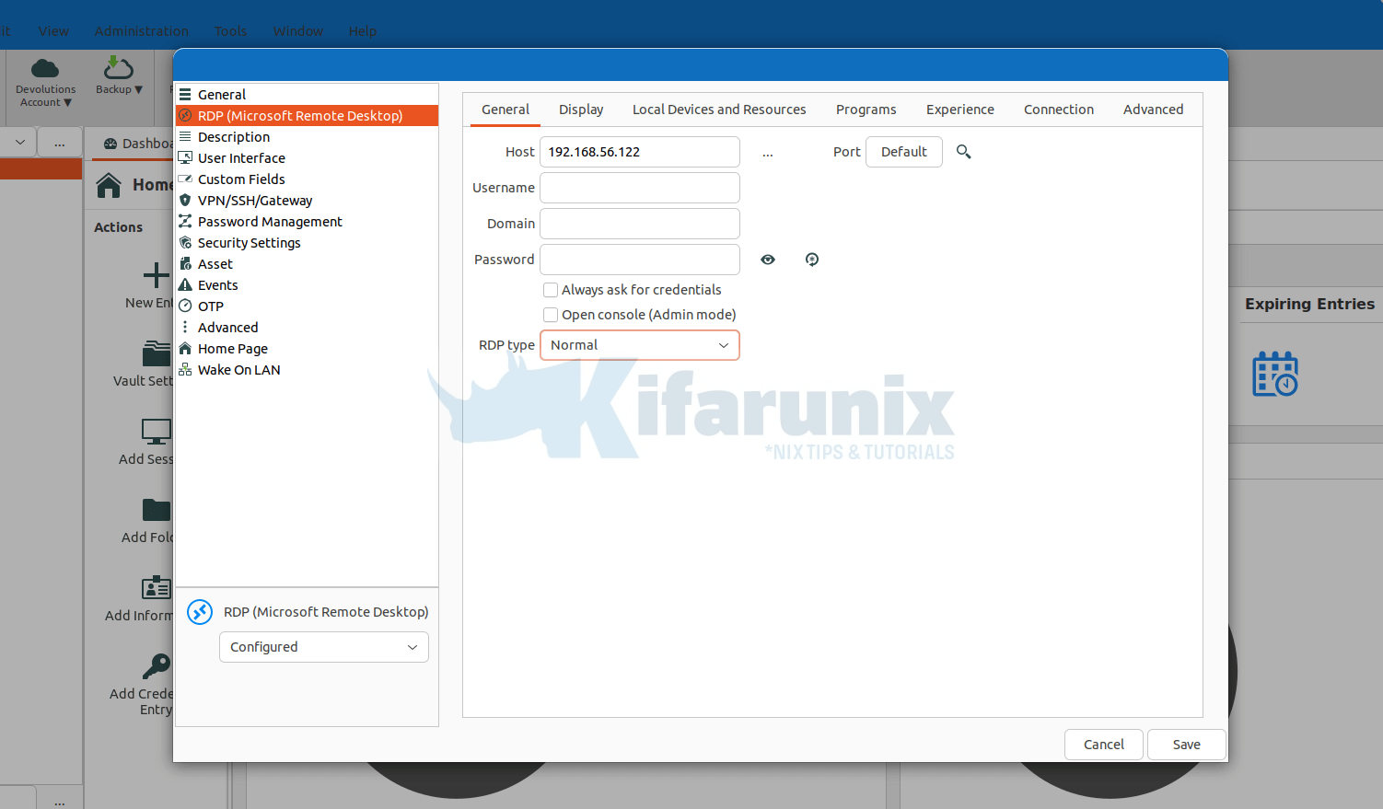Click the Host address input field
Viewport: 1383px width, 809px height.
639,151
